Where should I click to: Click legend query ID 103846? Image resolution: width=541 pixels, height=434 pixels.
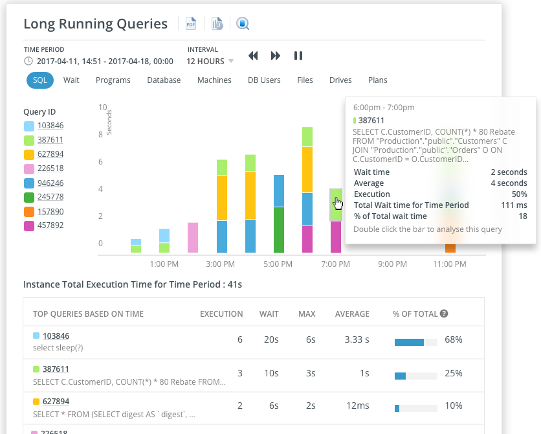pos(50,125)
